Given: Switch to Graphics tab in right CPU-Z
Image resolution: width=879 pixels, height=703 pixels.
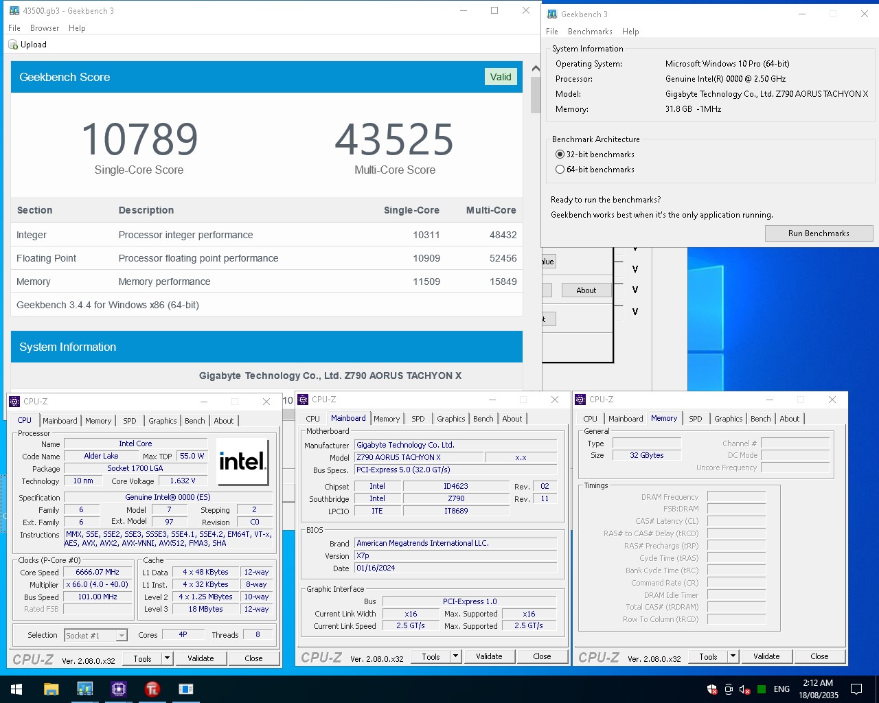Looking at the screenshot, I should coord(729,419).
